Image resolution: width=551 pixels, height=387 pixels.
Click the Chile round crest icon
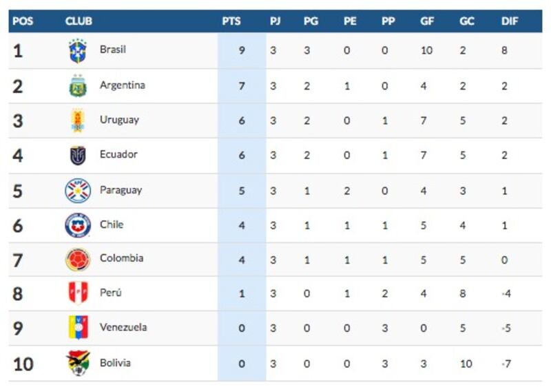tap(78, 225)
